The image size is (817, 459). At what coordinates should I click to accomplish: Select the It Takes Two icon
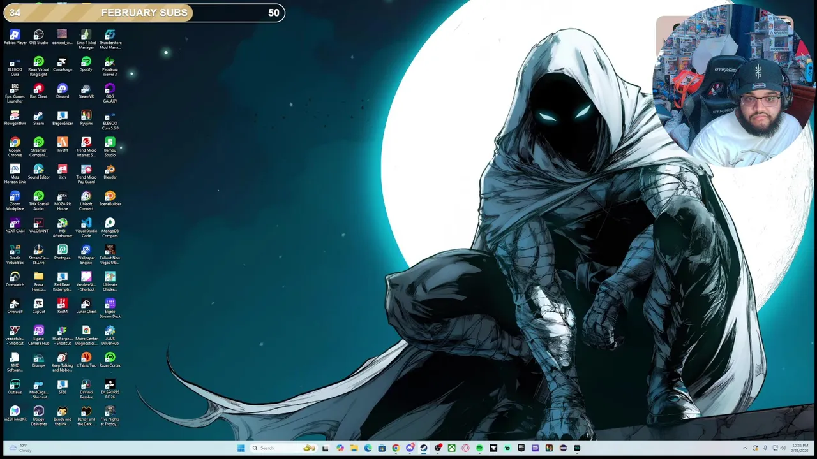[86, 360]
